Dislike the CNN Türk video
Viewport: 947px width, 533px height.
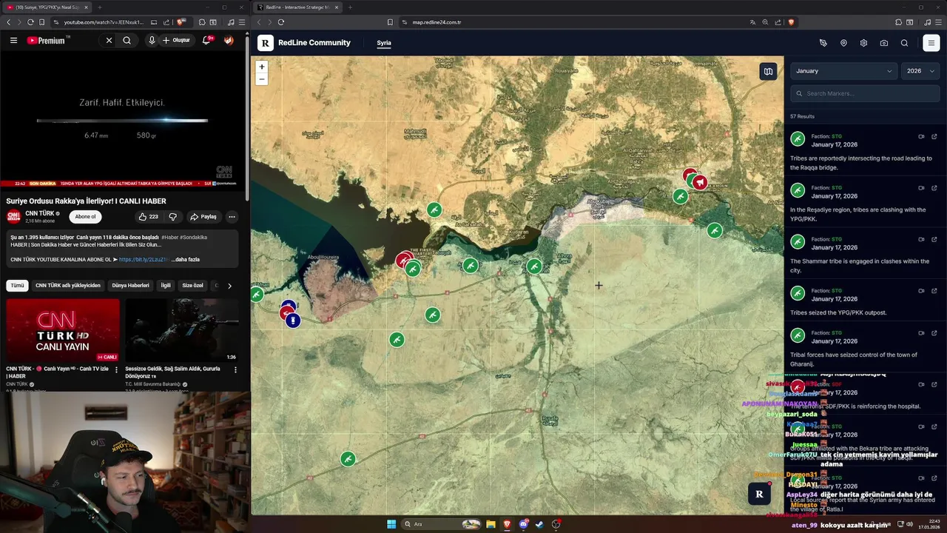point(173,217)
